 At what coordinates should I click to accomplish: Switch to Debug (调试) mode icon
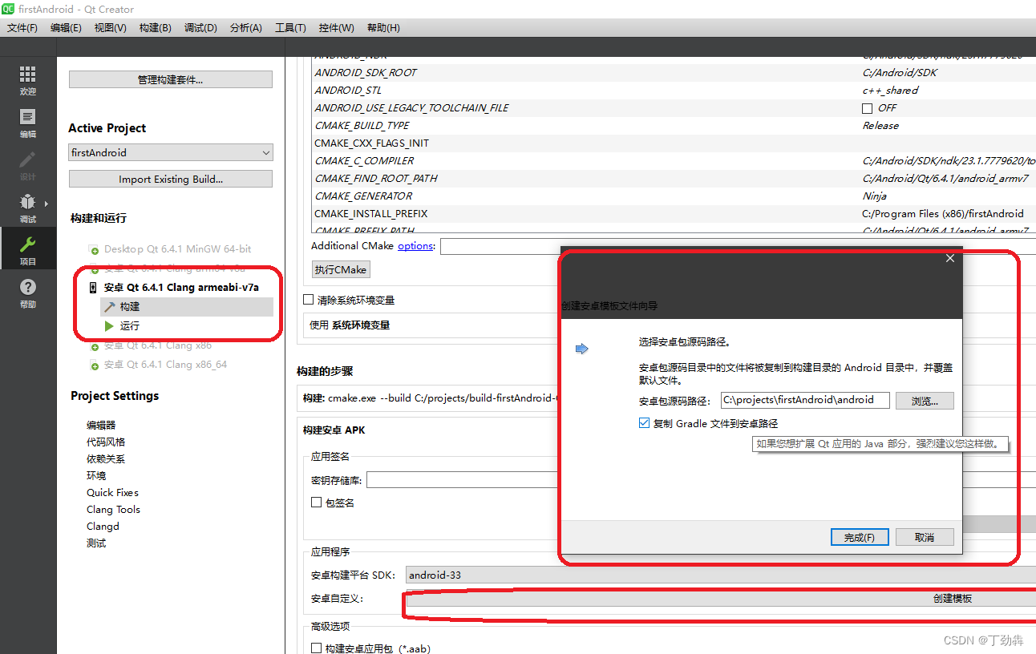pos(28,202)
